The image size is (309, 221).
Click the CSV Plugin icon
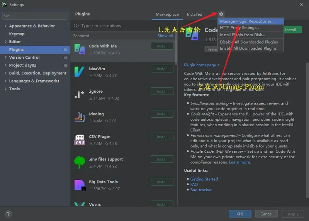(x=80, y=140)
